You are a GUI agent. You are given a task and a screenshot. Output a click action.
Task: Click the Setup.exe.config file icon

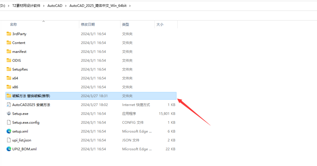[9, 122]
